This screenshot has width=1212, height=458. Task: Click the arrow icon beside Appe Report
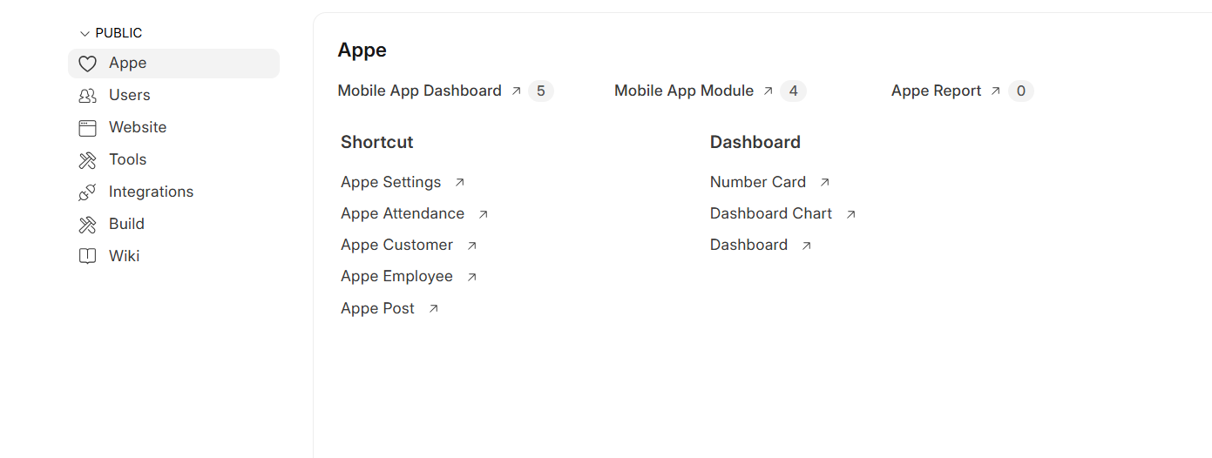996,91
